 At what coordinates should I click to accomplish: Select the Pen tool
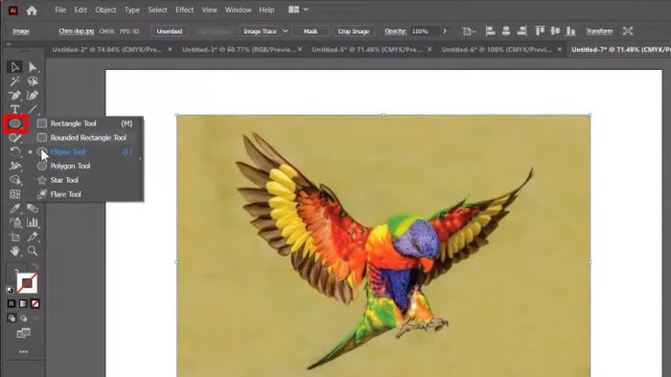pyautogui.click(x=14, y=96)
